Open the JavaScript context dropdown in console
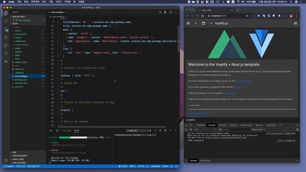306x172 pixels. 205,129
